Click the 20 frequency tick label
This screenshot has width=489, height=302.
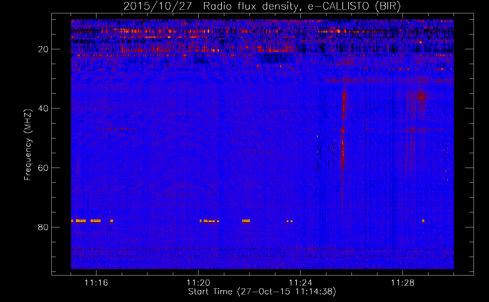(x=43, y=49)
